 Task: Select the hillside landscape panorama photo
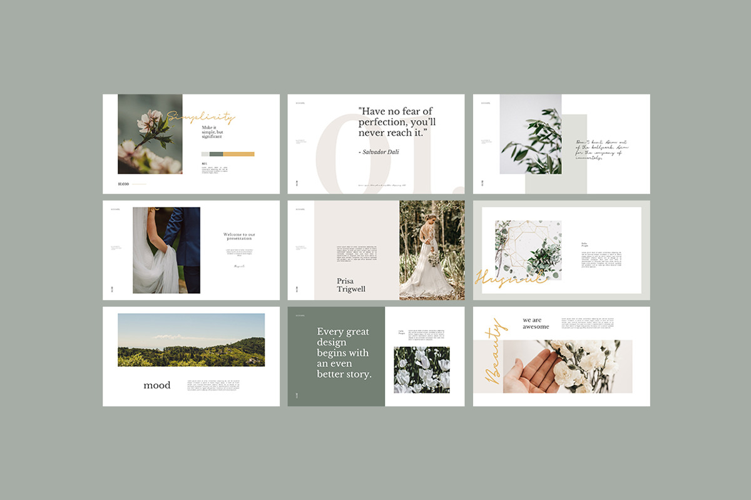tap(192, 340)
